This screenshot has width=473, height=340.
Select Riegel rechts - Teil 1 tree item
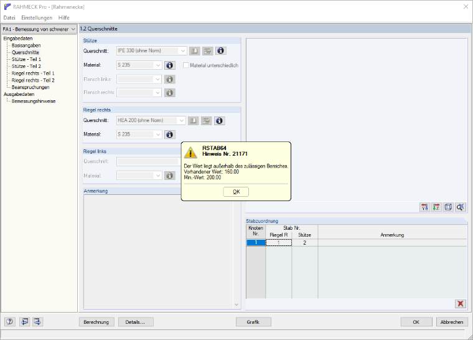pyautogui.click(x=33, y=73)
